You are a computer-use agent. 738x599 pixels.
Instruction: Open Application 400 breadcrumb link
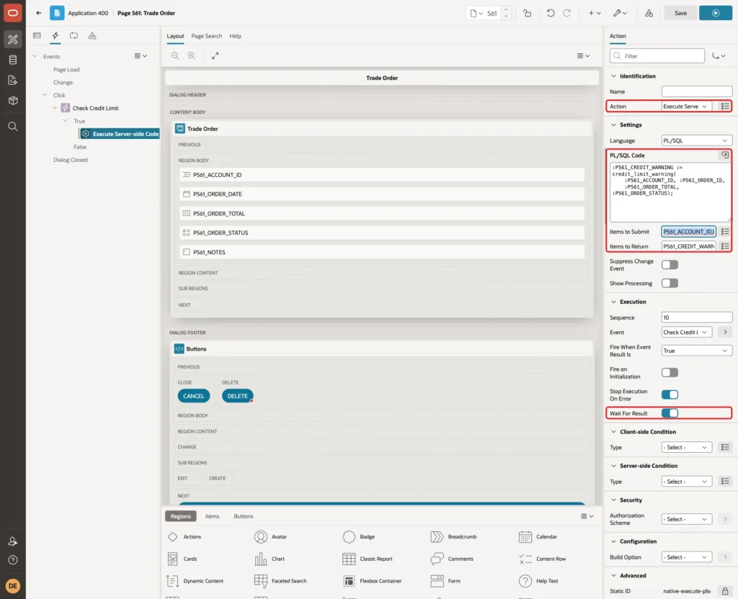tap(88, 13)
